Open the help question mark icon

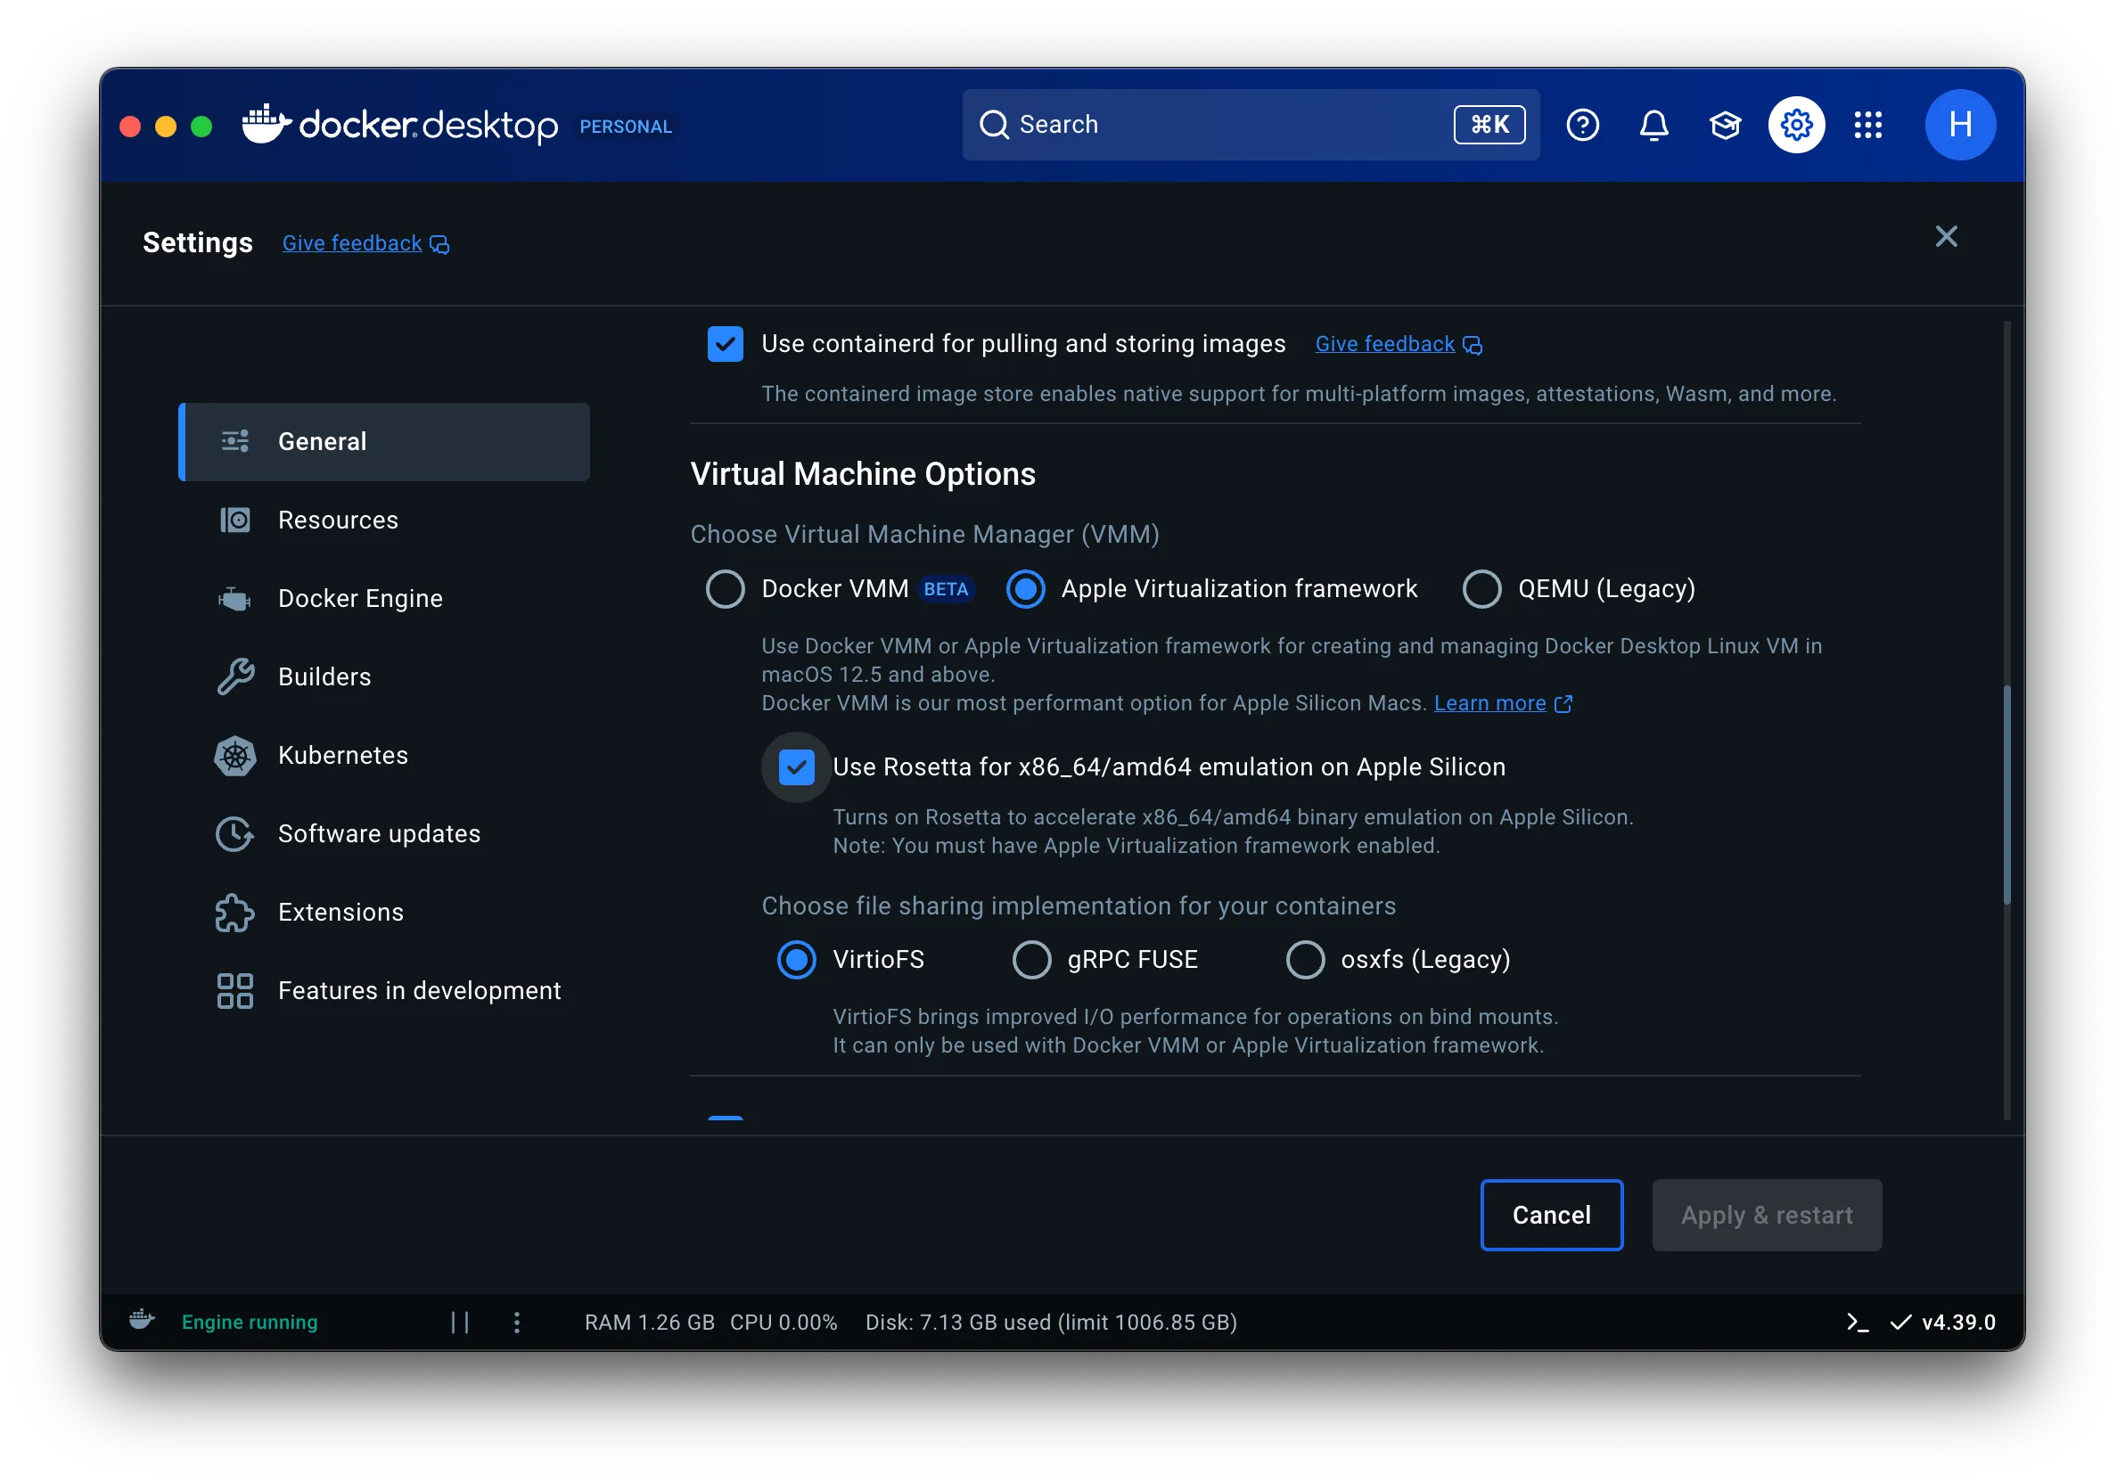[x=1582, y=125]
